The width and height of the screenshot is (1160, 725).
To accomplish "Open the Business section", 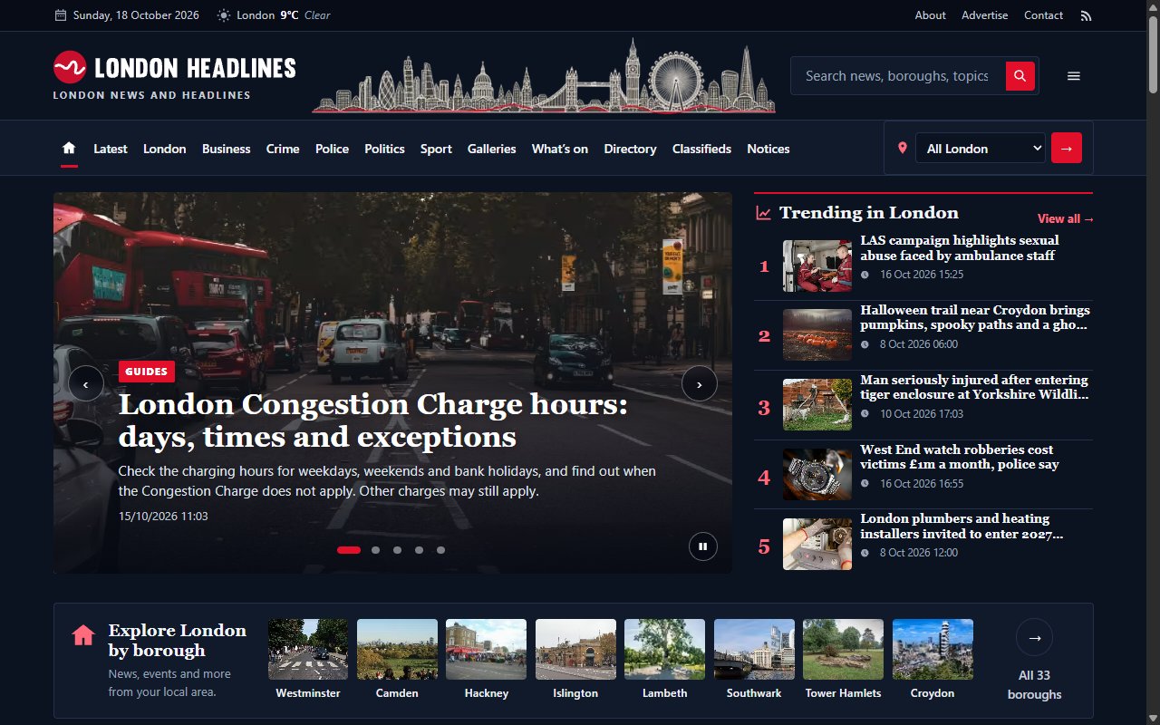I will click(227, 149).
